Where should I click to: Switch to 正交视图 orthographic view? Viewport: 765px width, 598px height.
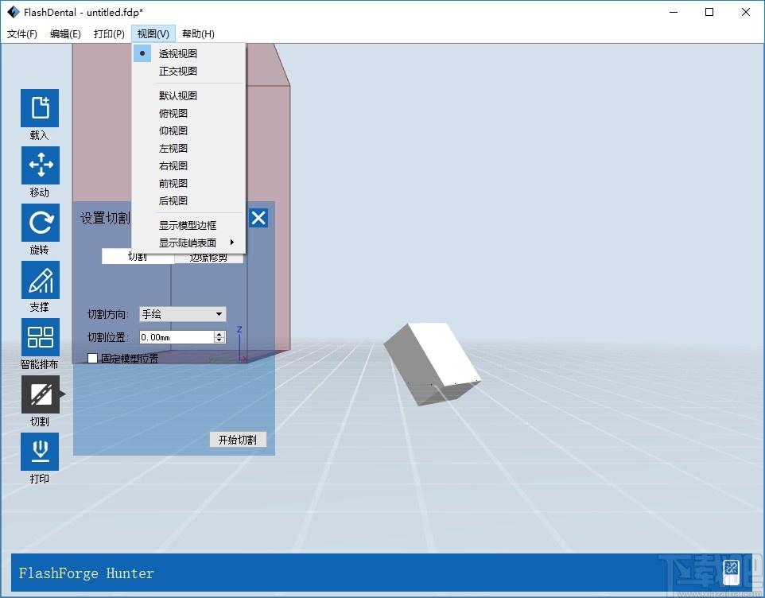point(188,72)
